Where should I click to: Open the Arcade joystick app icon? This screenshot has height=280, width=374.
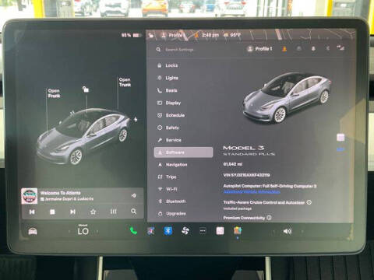tap(151, 230)
